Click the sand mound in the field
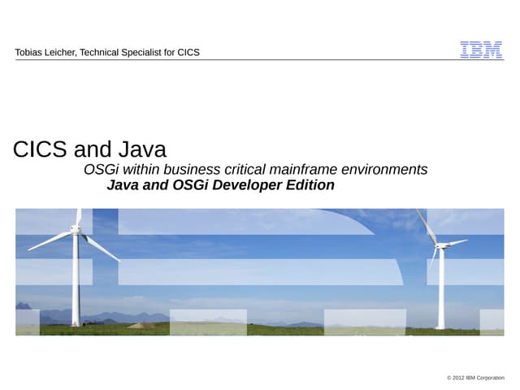This screenshot has height=390, width=520. (x=141, y=324)
